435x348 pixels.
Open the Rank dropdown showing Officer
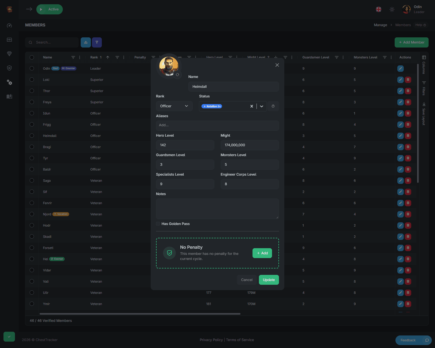point(174,106)
